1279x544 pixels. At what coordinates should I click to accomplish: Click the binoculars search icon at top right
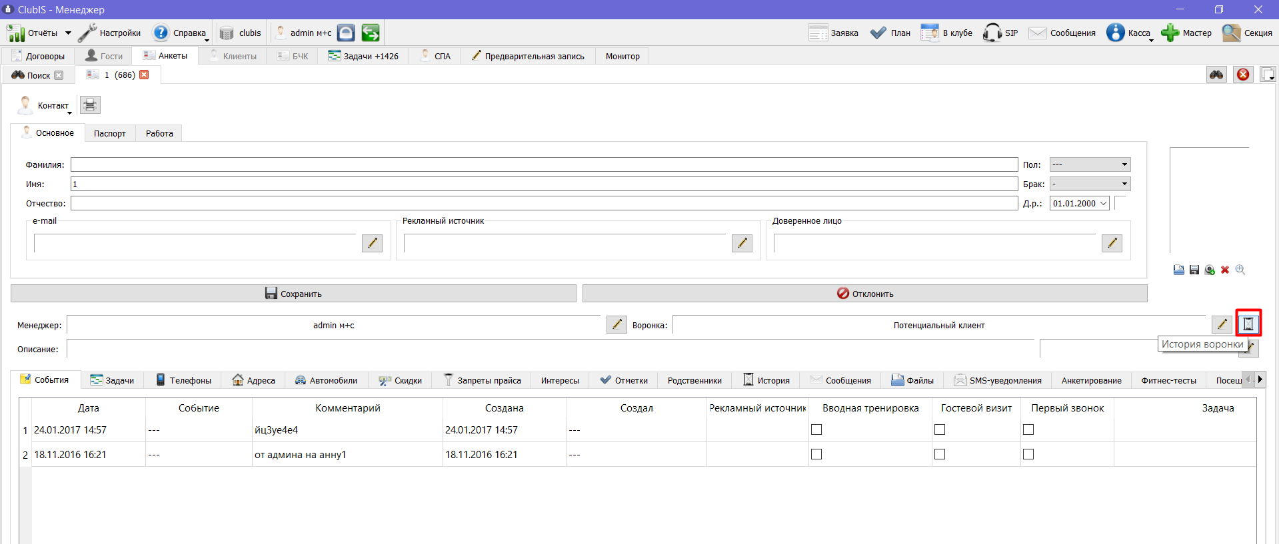pyautogui.click(x=1216, y=75)
